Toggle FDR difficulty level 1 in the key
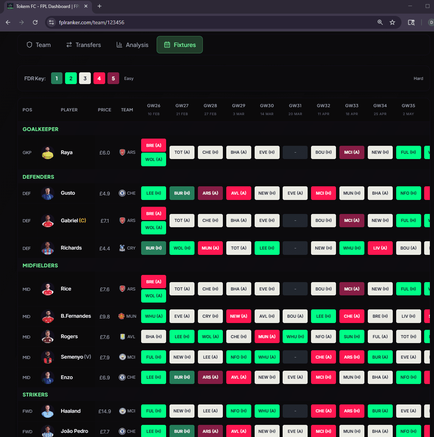Screen dimensions: 434x437 pyautogui.click(x=56, y=78)
